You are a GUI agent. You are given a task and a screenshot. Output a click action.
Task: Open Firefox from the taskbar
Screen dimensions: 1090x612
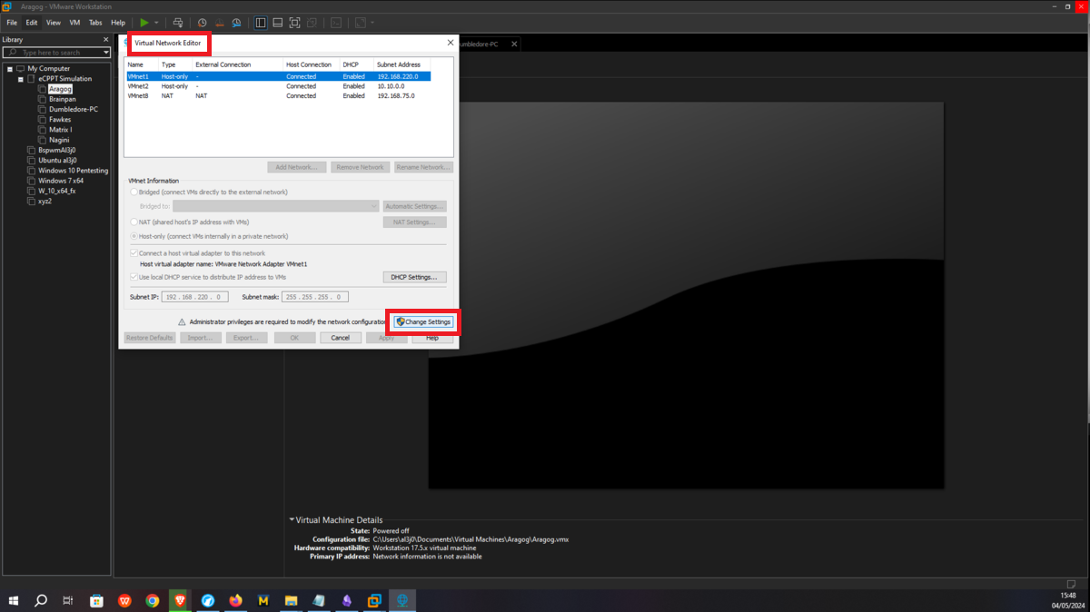point(236,601)
